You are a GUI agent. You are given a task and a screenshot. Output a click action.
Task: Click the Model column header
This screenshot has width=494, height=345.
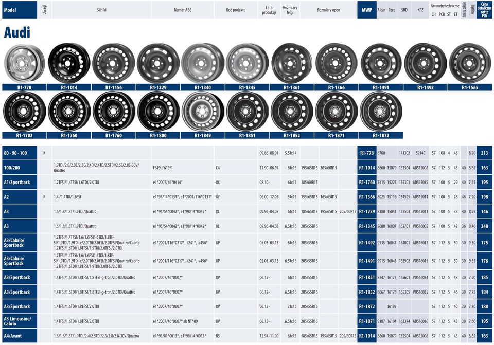coord(20,10)
